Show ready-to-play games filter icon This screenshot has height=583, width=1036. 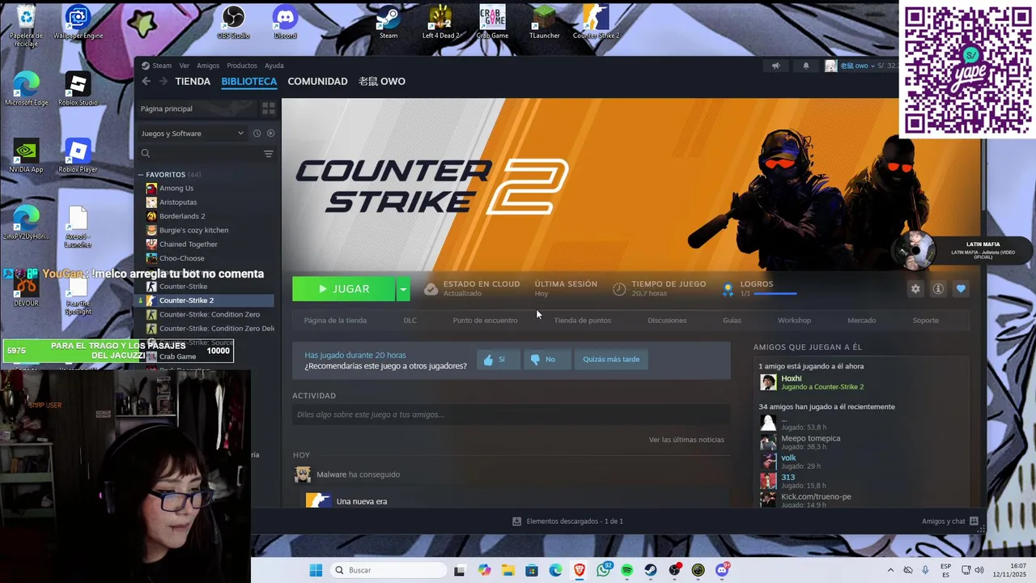[x=271, y=134]
